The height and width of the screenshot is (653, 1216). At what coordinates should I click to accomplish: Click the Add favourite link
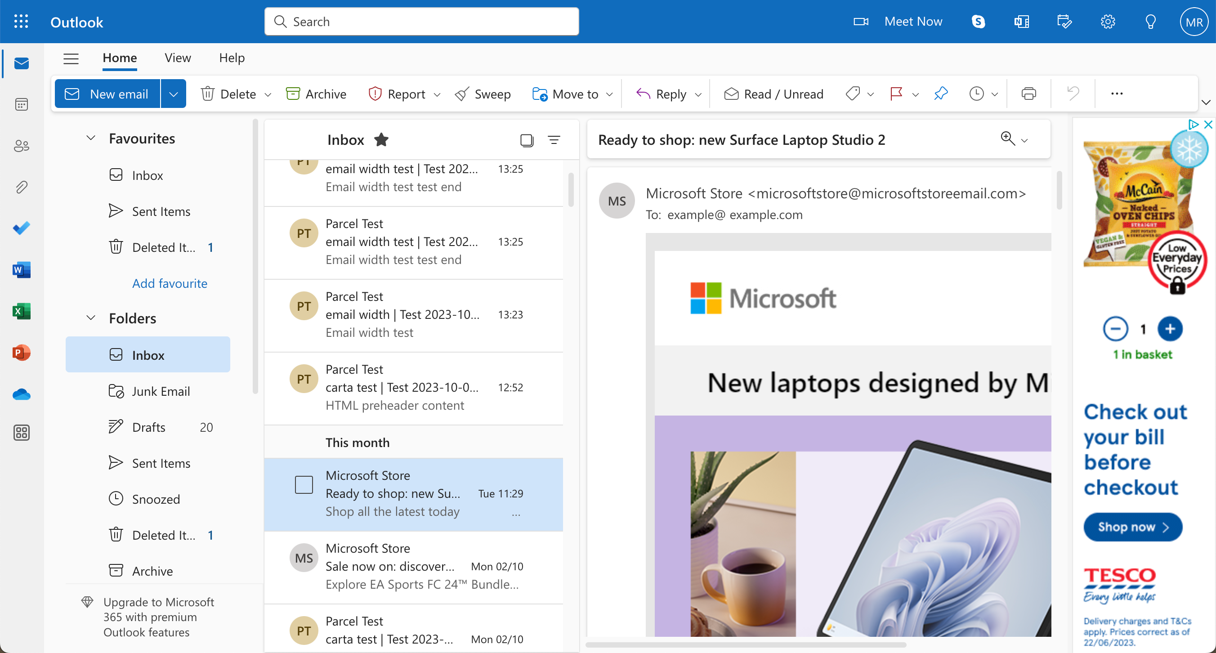coord(170,283)
